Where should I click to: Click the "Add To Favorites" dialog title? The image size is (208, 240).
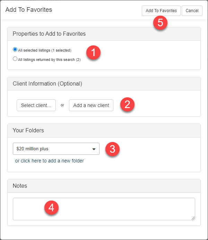(x=29, y=10)
